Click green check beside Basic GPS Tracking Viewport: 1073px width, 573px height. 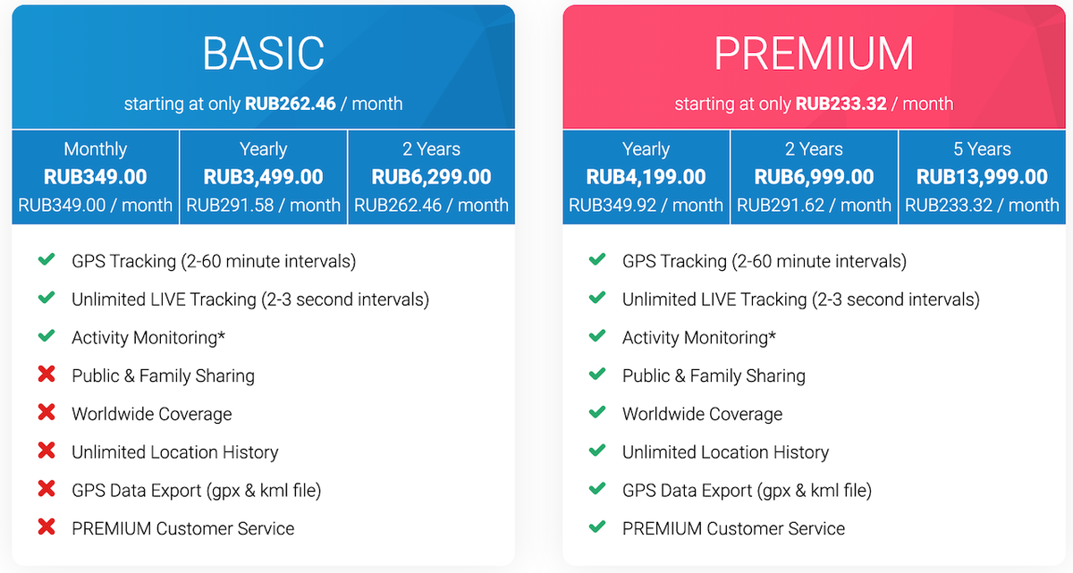tap(46, 260)
